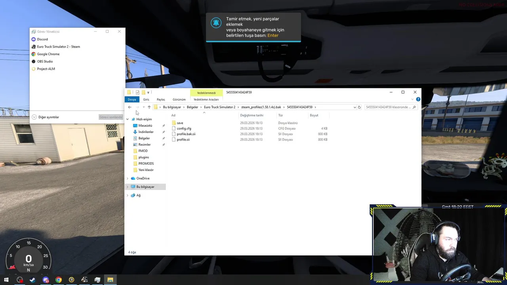Image resolution: width=507 pixels, height=285 pixels.
Task: Select the config.cfg file icon
Action: click(x=174, y=128)
